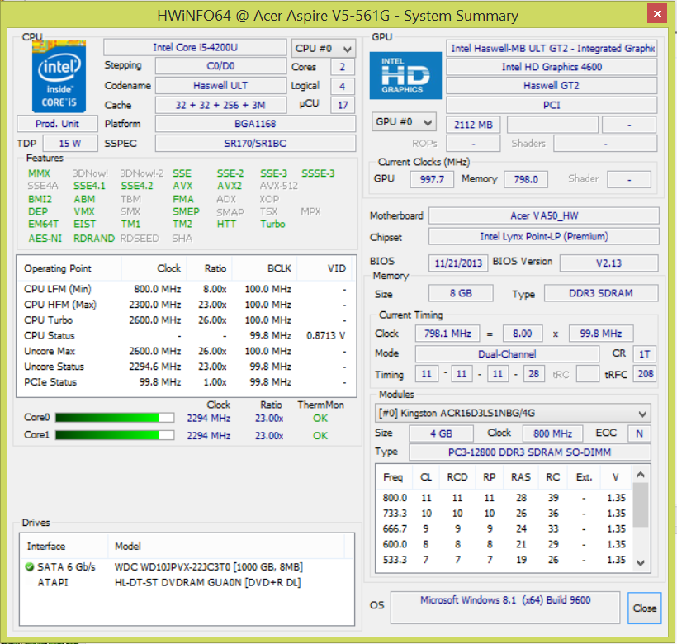Image resolution: width=677 pixels, height=644 pixels.
Task: Click the module type PC3-12800 DDR3 SDRAM SO-DIMM
Action: [x=530, y=452]
